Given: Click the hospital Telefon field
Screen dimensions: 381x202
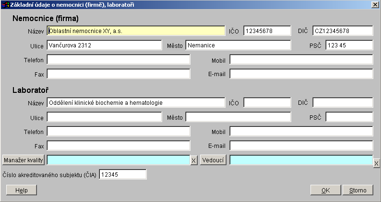Looking at the screenshot, I should (119, 59).
